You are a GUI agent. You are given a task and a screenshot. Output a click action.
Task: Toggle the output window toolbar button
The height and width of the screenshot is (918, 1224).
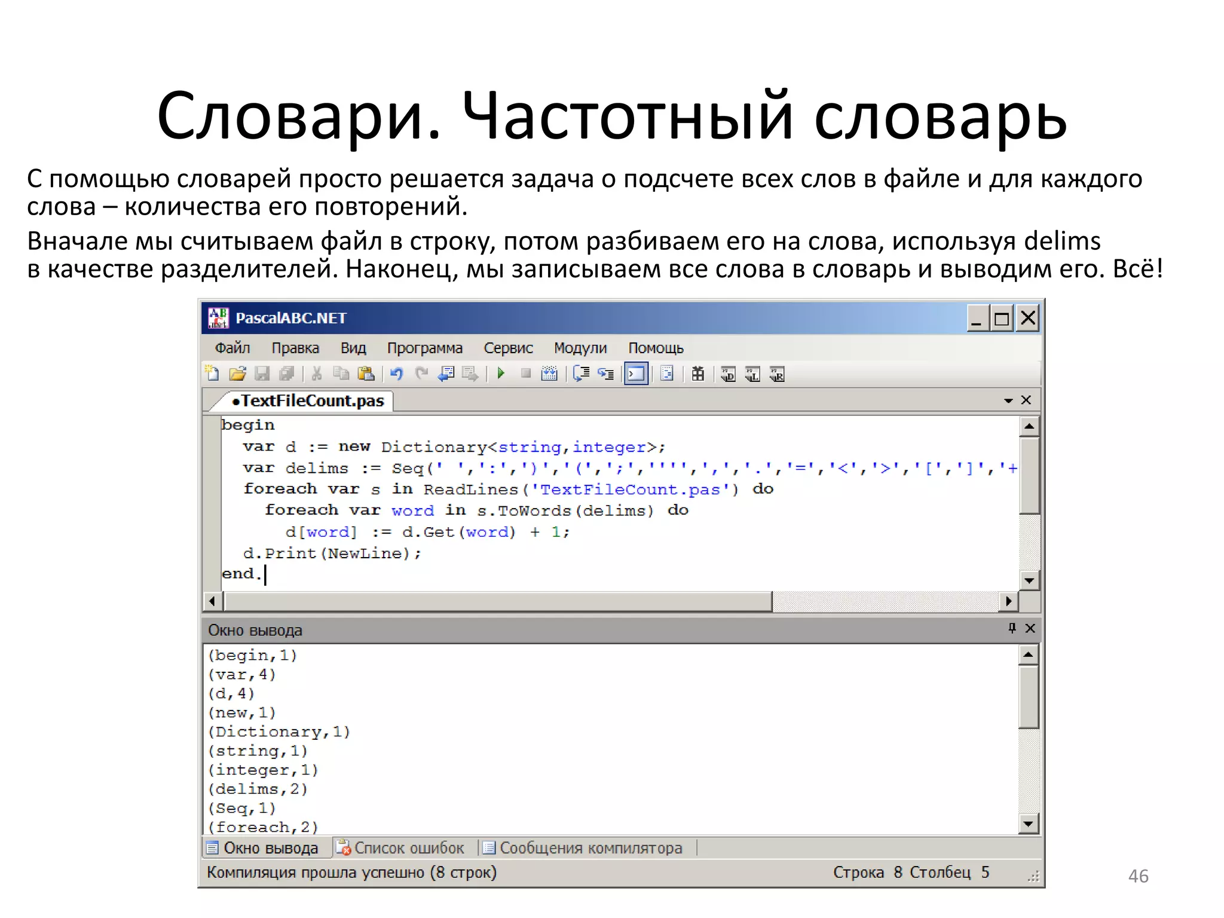pyautogui.click(x=636, y=374)
